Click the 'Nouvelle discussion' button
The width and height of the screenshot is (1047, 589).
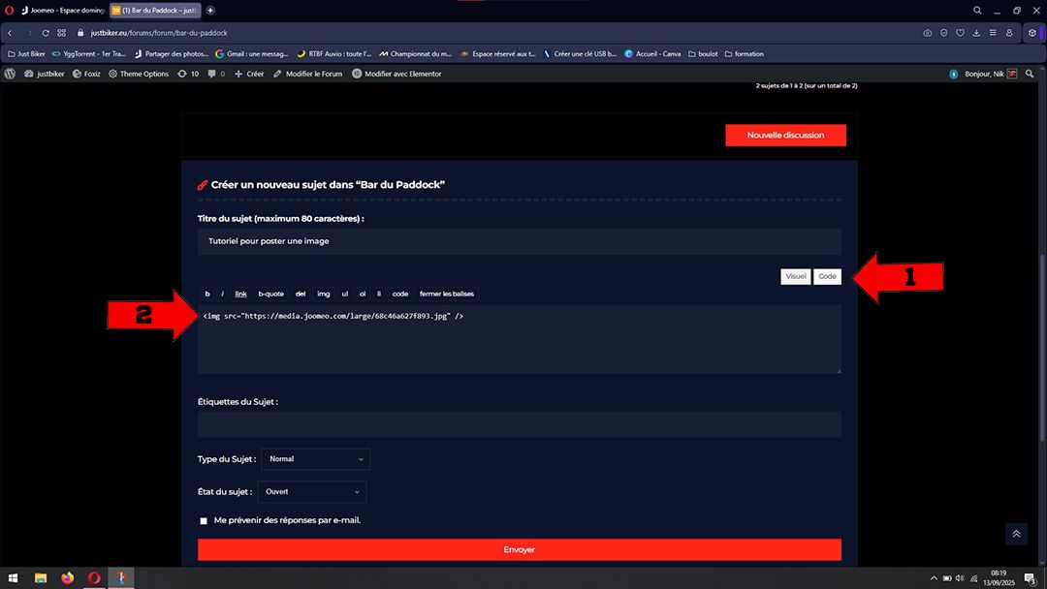(785, 136)
